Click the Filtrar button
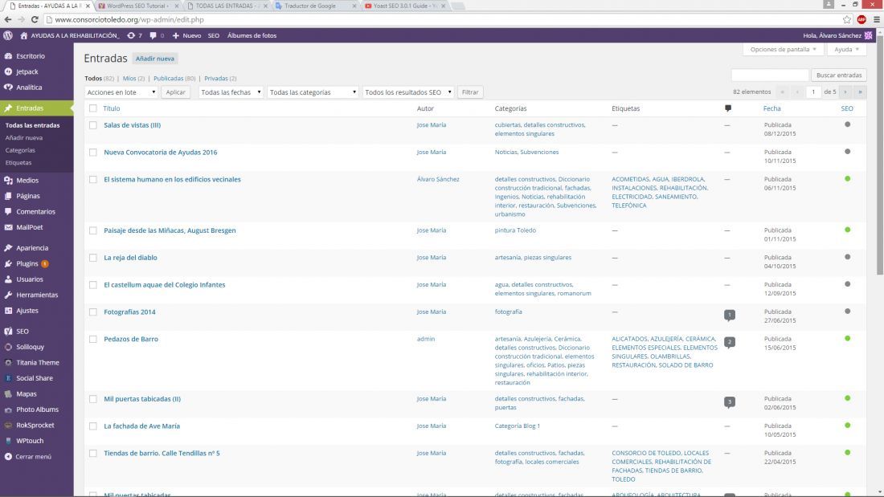This screenshot has width=884, height=497. point(470,92)
